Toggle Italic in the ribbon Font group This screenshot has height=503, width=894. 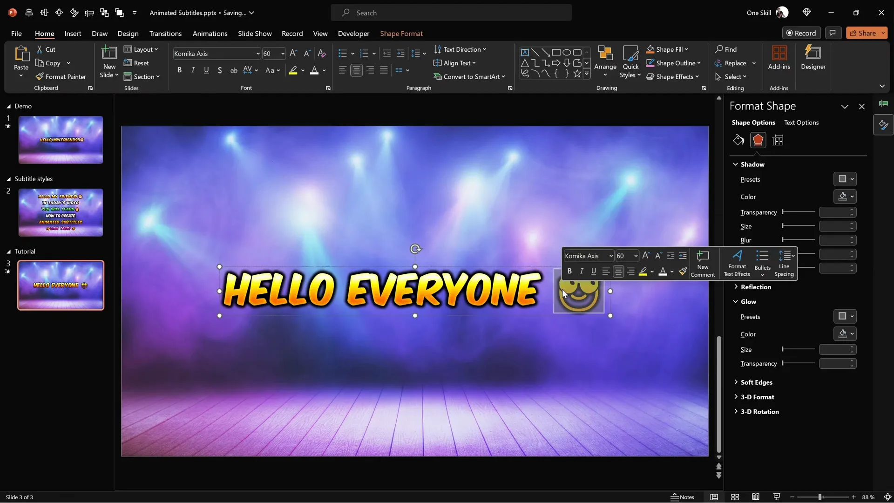coord(193,70)
